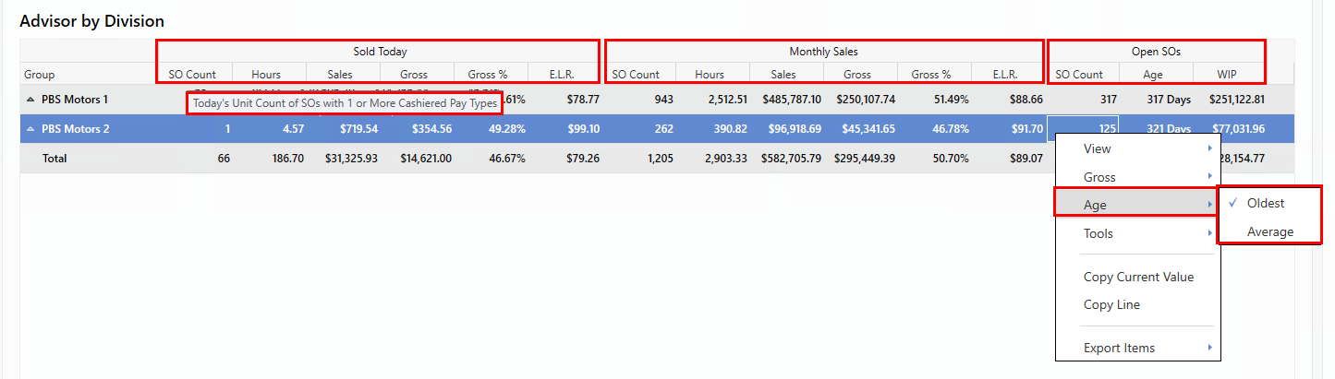
Task: Click the Total row label
Action: point(55,159)
